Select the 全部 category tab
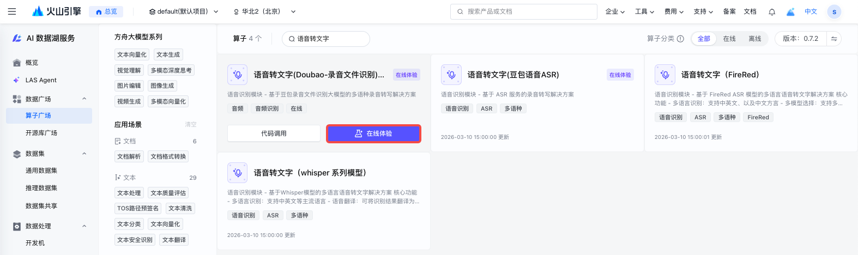 pyautogui.click(x=704, y=39)
